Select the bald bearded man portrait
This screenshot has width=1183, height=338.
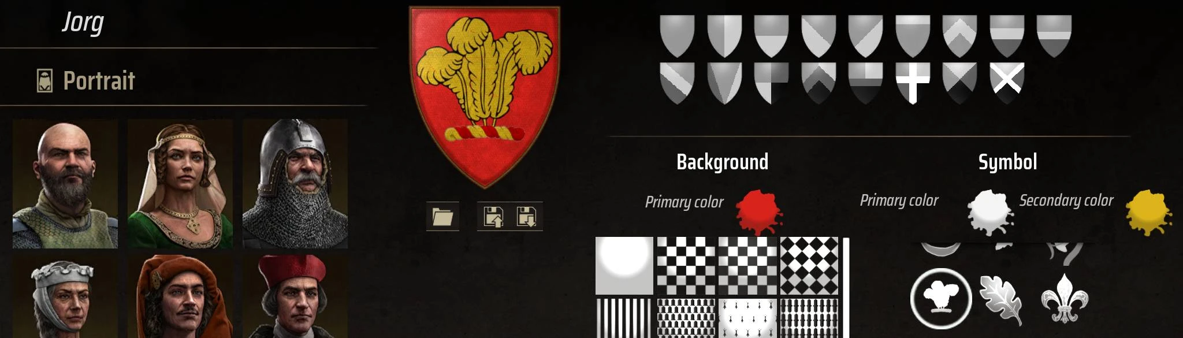click(x=65, y=184)
